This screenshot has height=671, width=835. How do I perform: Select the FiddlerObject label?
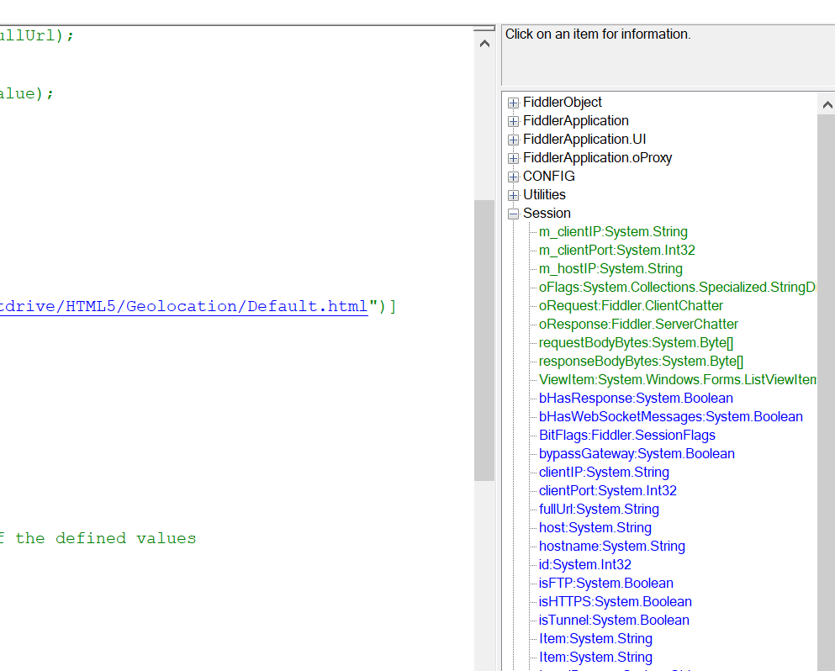point(563,103)
